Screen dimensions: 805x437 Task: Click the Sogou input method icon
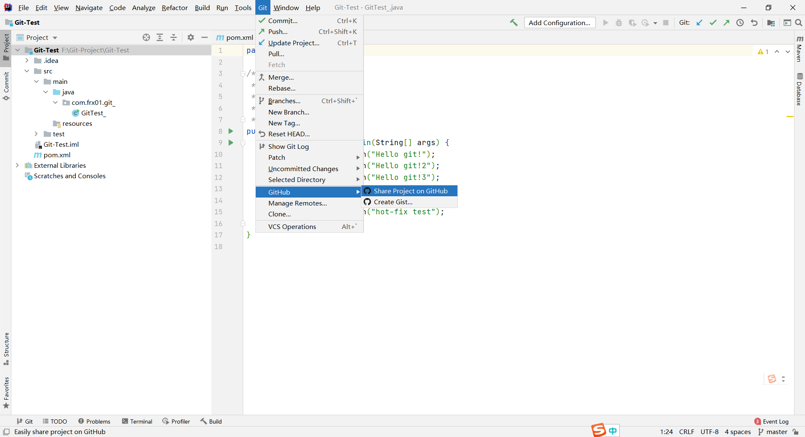[599, 430]
